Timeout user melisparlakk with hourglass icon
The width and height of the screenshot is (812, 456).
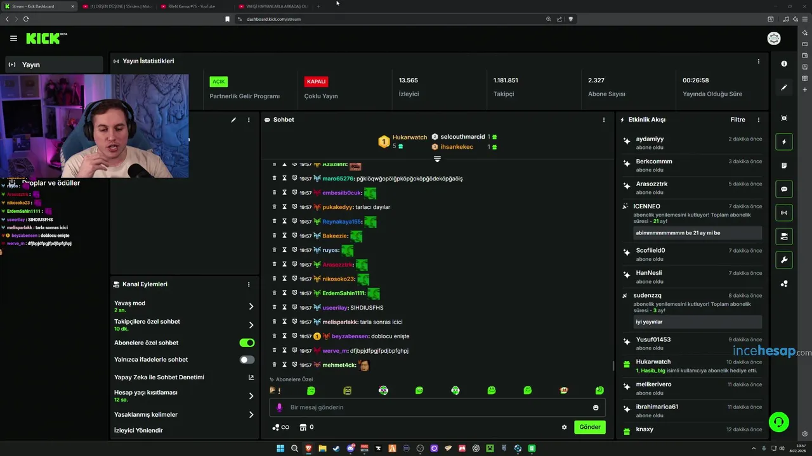coord(285,322)
